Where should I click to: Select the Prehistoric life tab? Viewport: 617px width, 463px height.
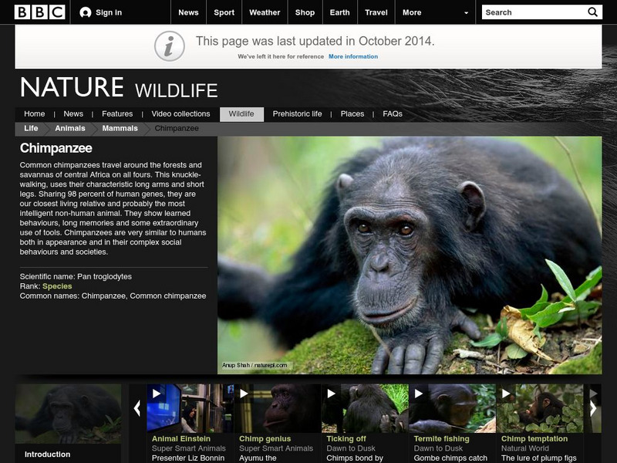[x=297, y=113]
